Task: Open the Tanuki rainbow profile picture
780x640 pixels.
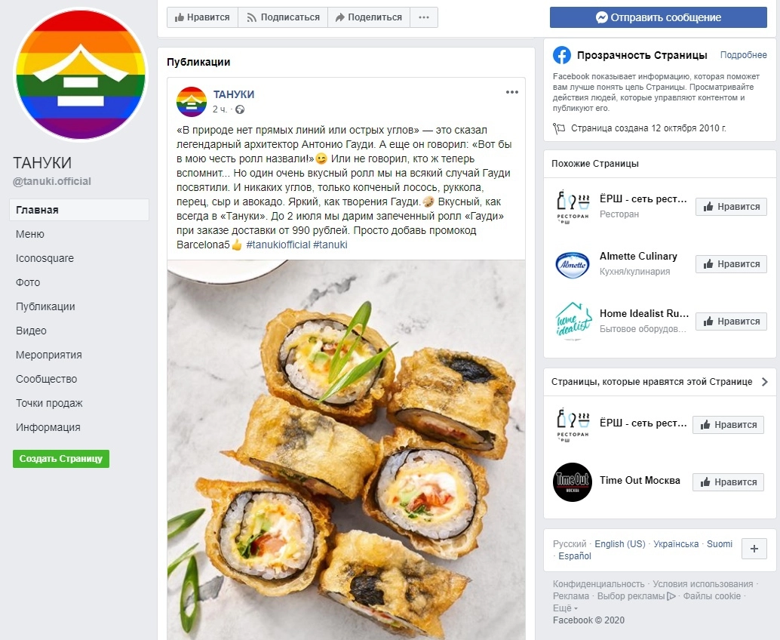Action: tap(81, 74)
